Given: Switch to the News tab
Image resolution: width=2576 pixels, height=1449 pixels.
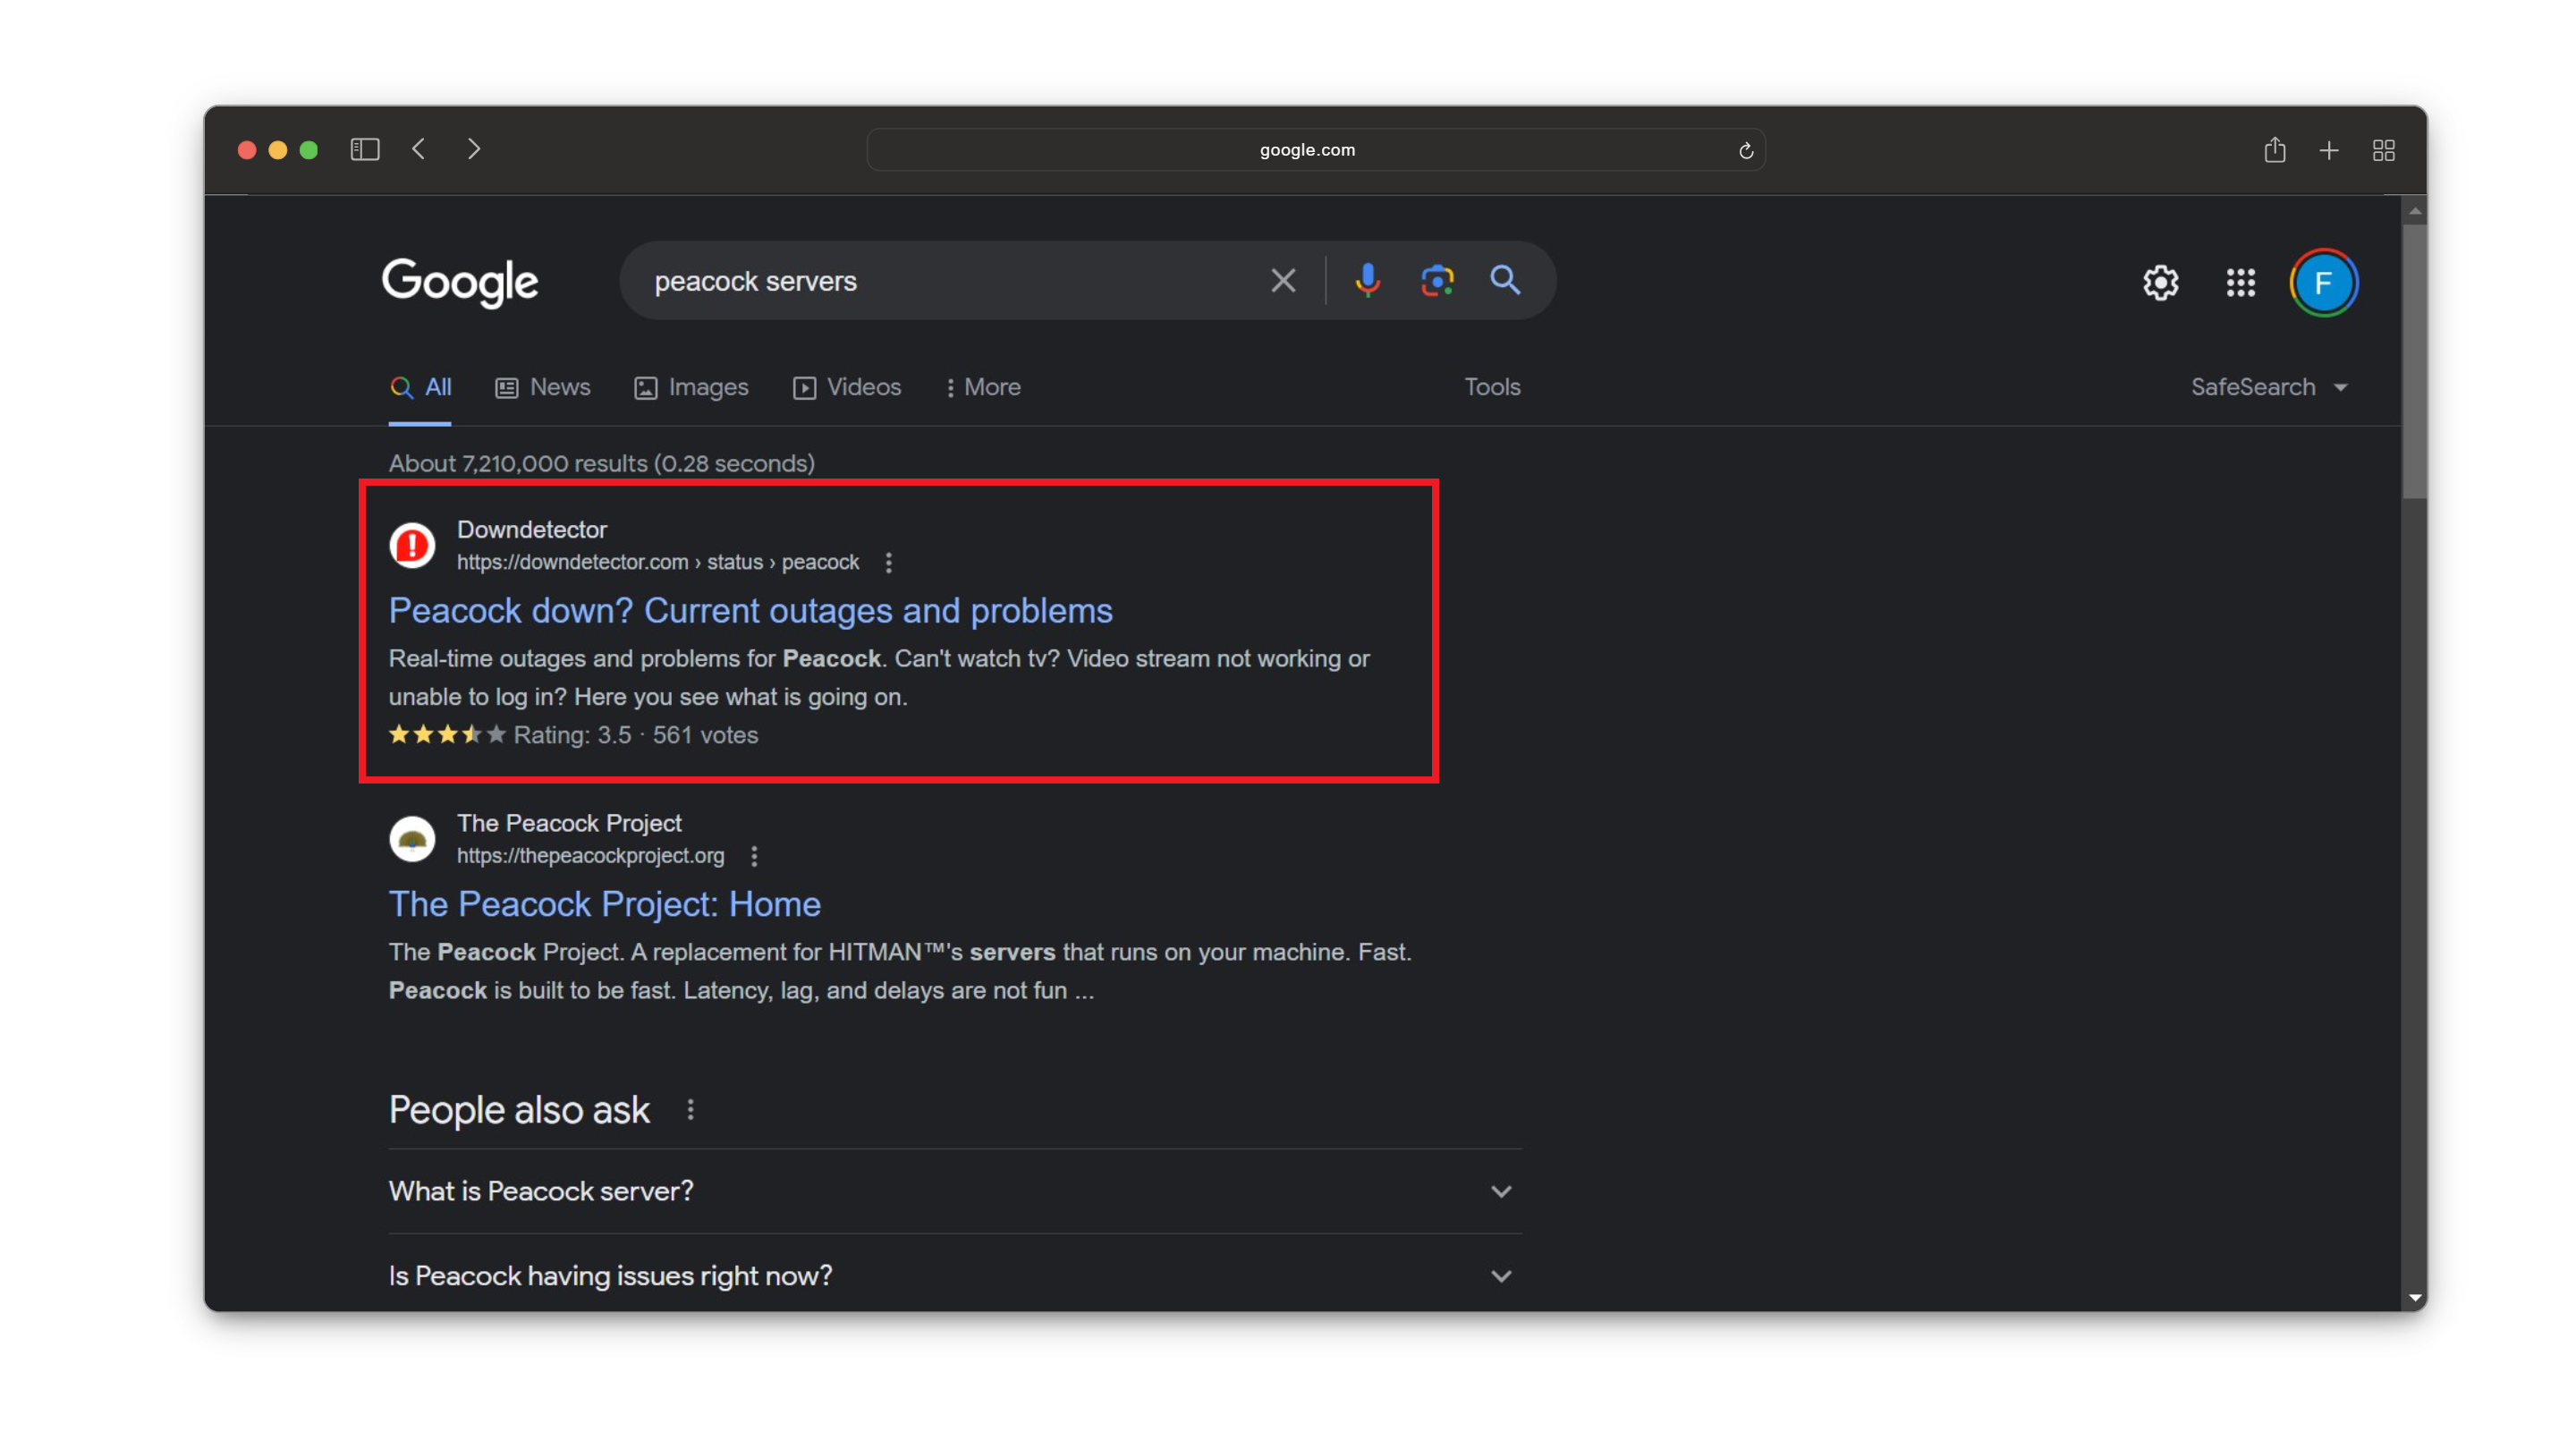Looking at the screenshot, I should pyautogui.click(x=543, y=387).
